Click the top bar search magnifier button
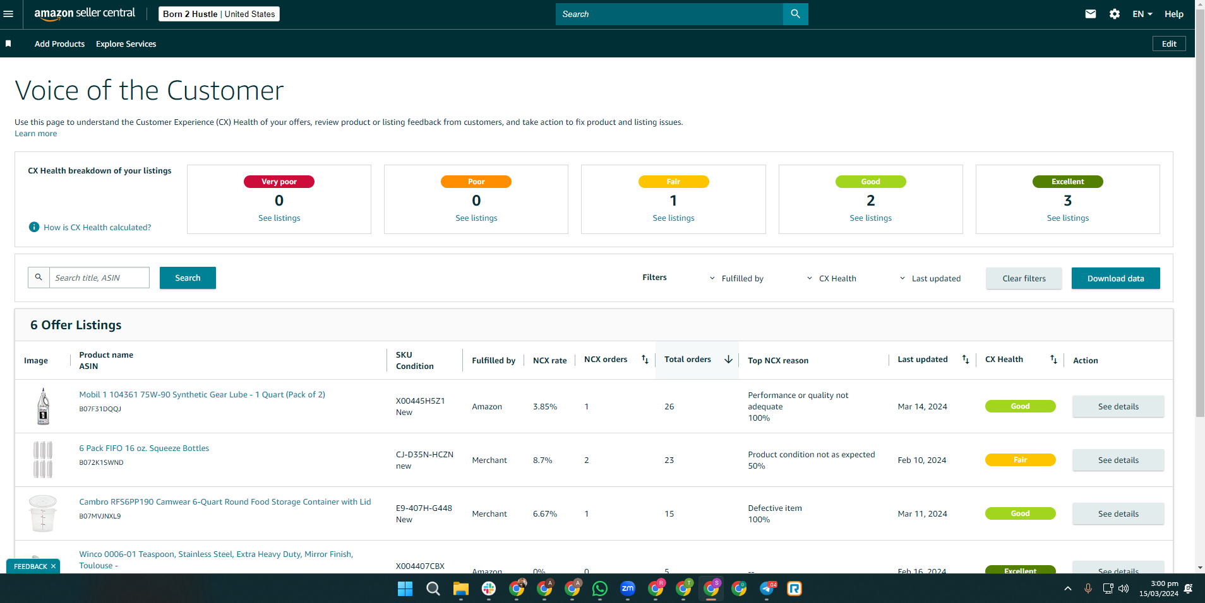This screenshot has width=1205, height=603. tap(795, 14)
